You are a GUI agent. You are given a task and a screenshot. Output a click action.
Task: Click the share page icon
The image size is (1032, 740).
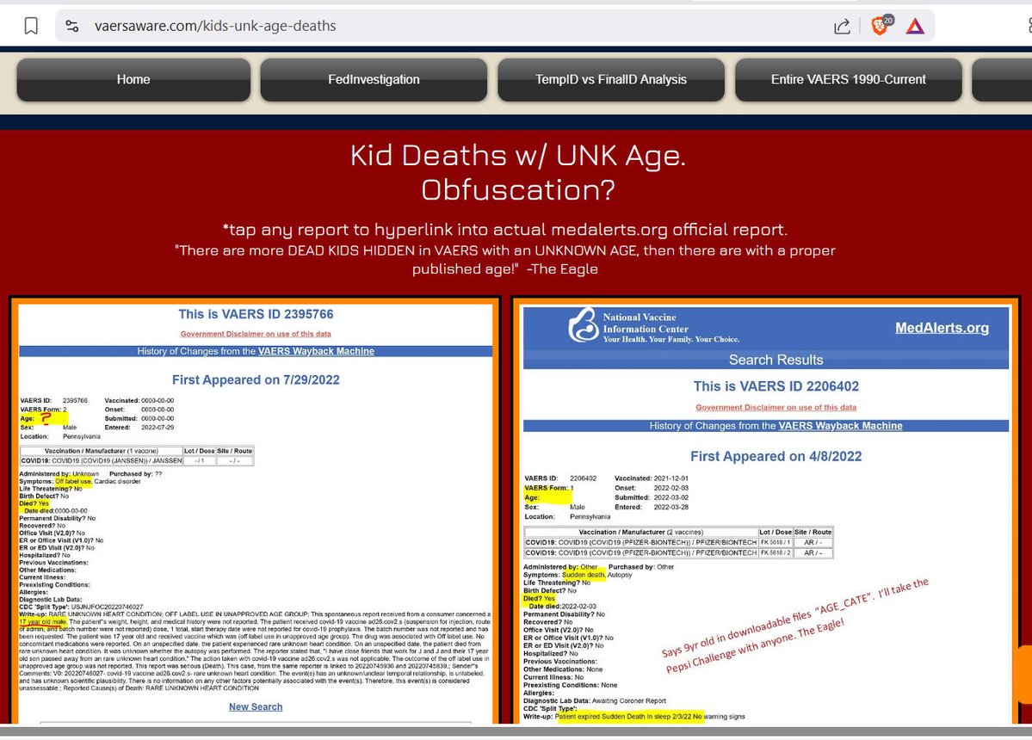(x=842, y=27)
